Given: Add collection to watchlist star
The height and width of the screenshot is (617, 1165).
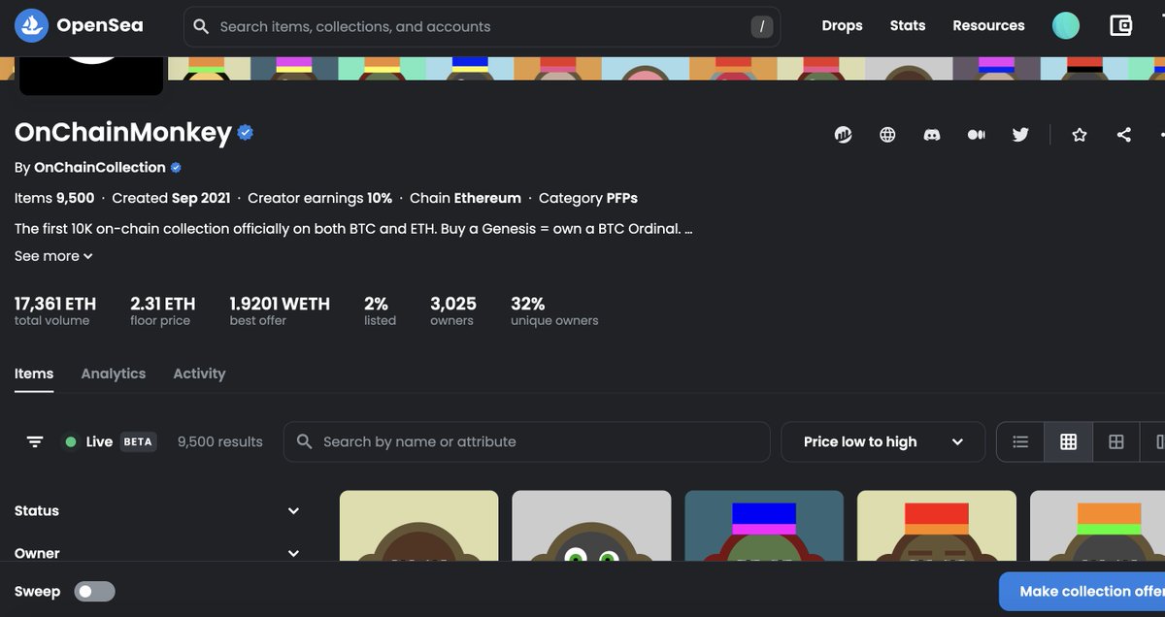Looking at the screenshot, I should [x=1079, y=135].
